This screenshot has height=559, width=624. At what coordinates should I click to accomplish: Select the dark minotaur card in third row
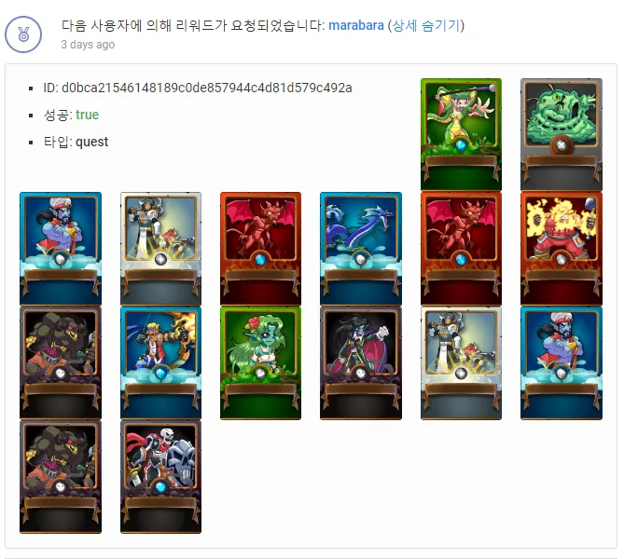61,362
